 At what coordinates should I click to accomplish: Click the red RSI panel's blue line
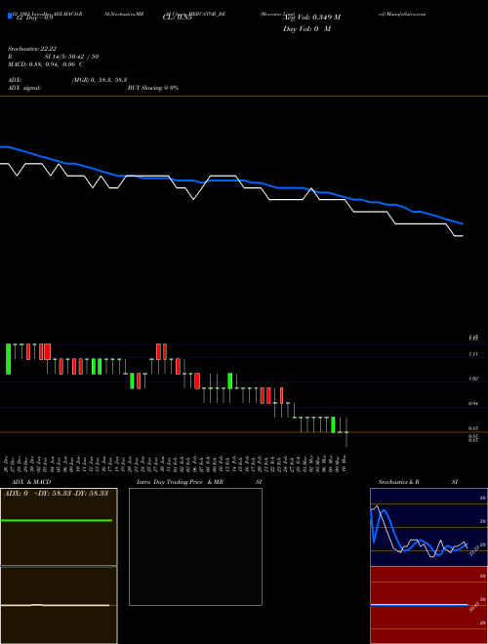(x=419, y=605)
